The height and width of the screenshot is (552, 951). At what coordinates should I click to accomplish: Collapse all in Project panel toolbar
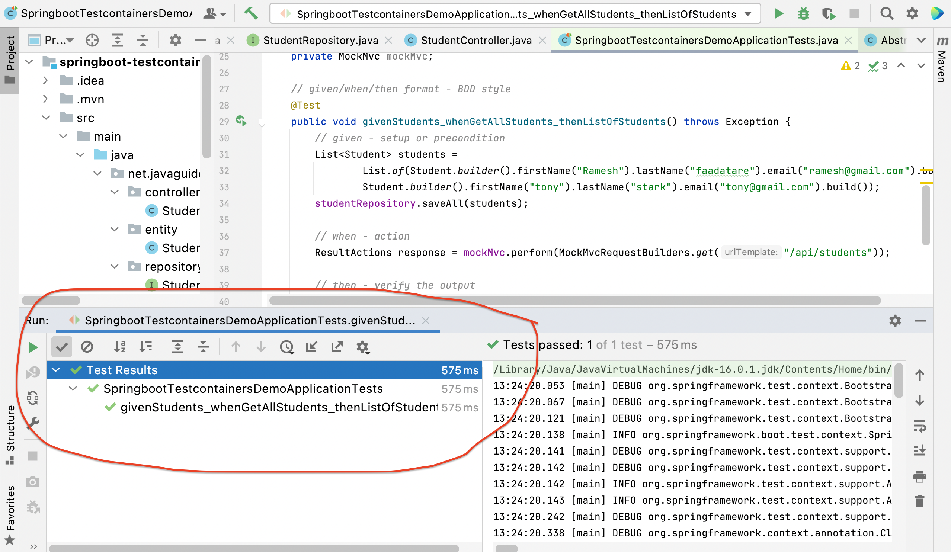[143, 40]
